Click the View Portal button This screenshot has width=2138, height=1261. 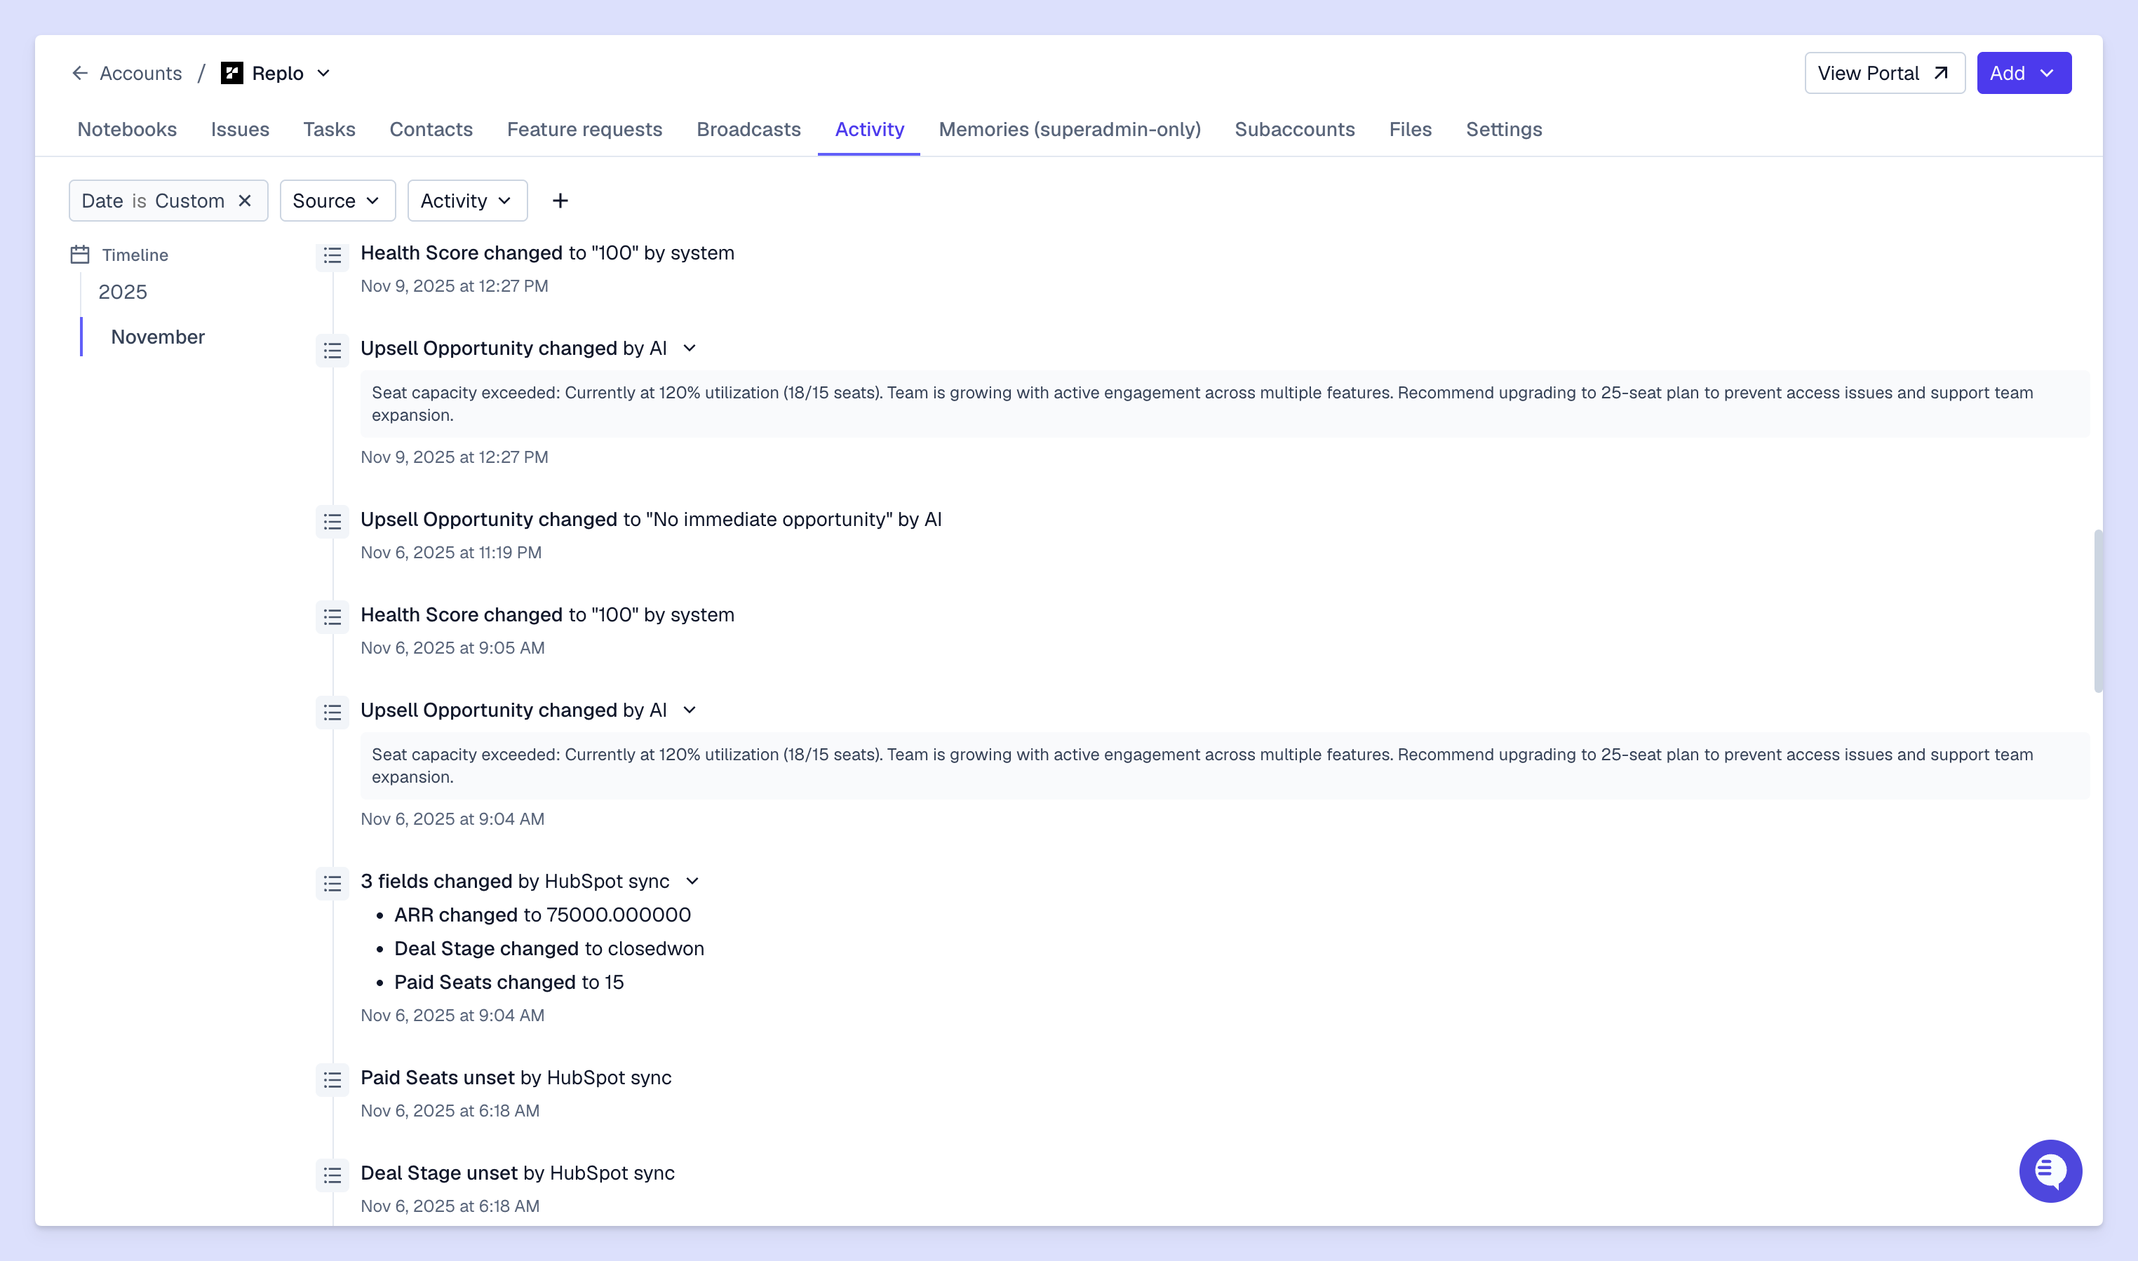(x=1883, y=73)
